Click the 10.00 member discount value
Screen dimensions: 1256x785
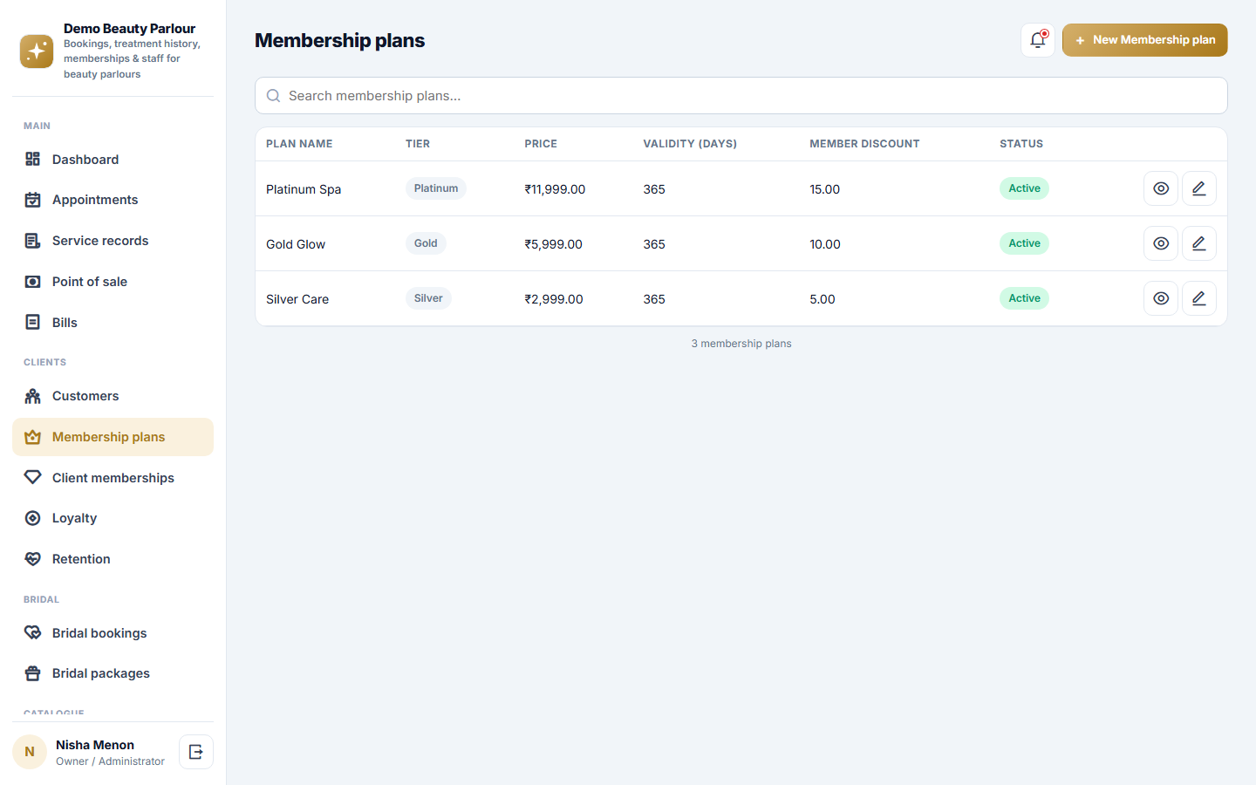(825, 244)
